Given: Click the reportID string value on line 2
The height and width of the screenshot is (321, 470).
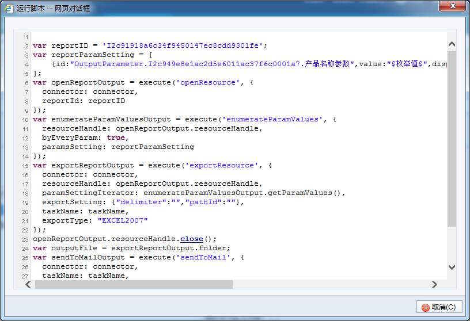Looking at the screenshot, I should click(183, 45).
